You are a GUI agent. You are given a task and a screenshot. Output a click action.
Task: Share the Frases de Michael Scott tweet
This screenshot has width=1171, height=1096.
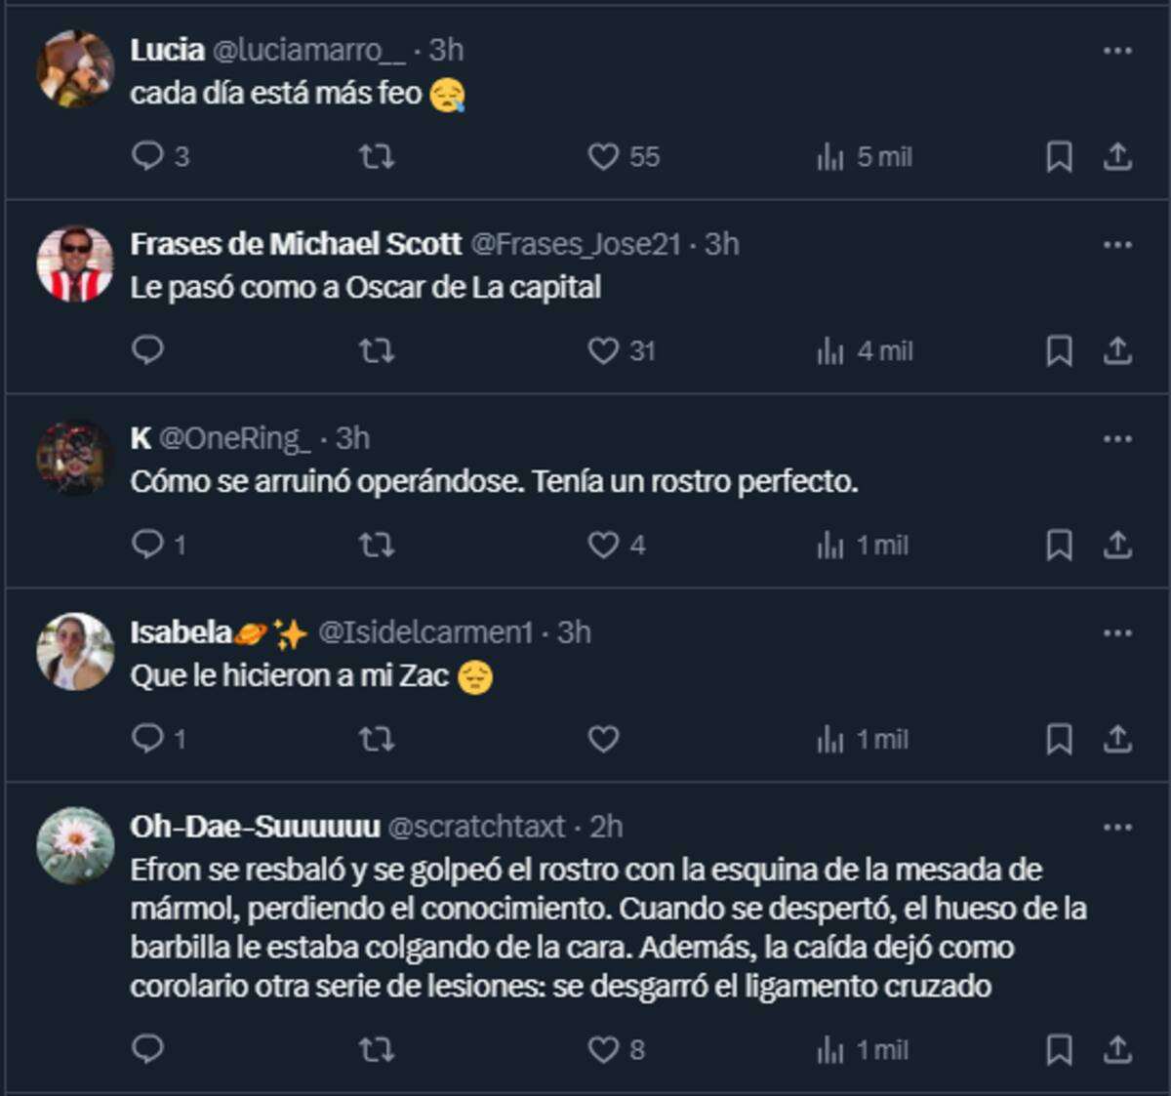[x=1117, y=350]
